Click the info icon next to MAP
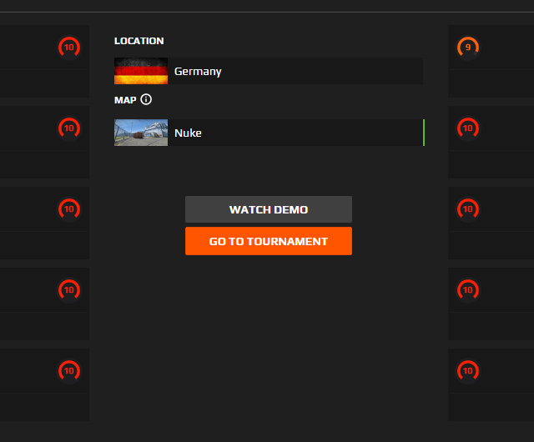Image resolution: width=534 pixels, height=442 pixels. 146,99
